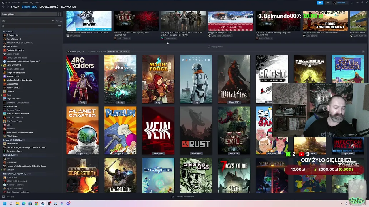
Task: Open the Pomoc menu
Action: tap(38, 3)
